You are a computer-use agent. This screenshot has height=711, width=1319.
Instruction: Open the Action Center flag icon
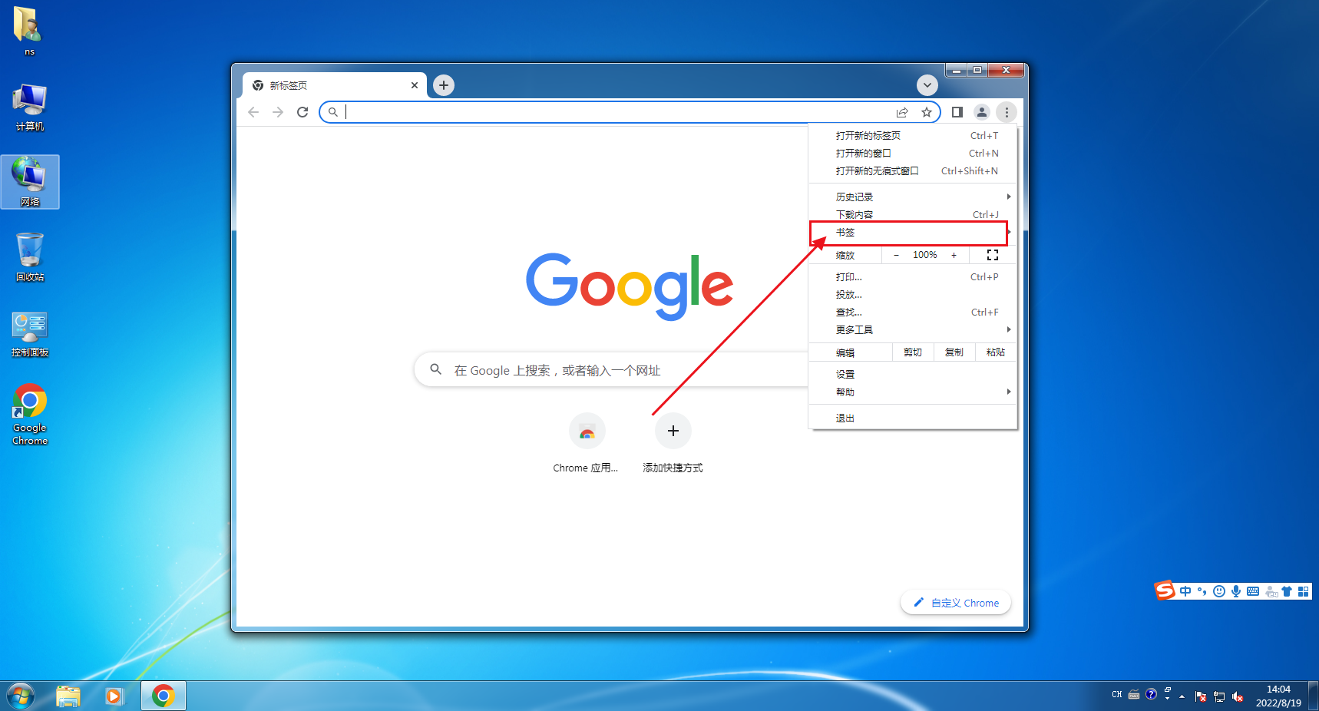pyautogui.click(x=1201, y=696)
